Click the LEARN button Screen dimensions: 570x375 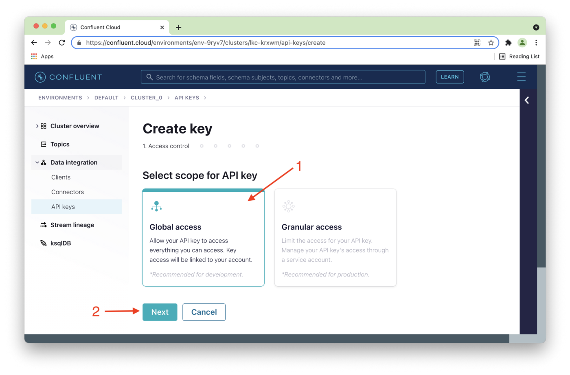(x=449, y=77)
